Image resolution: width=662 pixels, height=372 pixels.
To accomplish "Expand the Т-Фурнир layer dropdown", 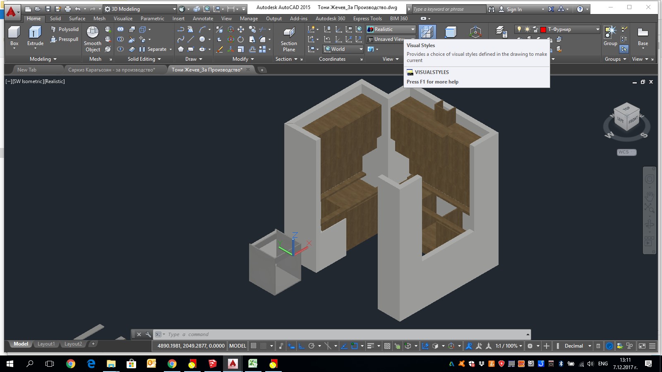I will pos(597,29).
